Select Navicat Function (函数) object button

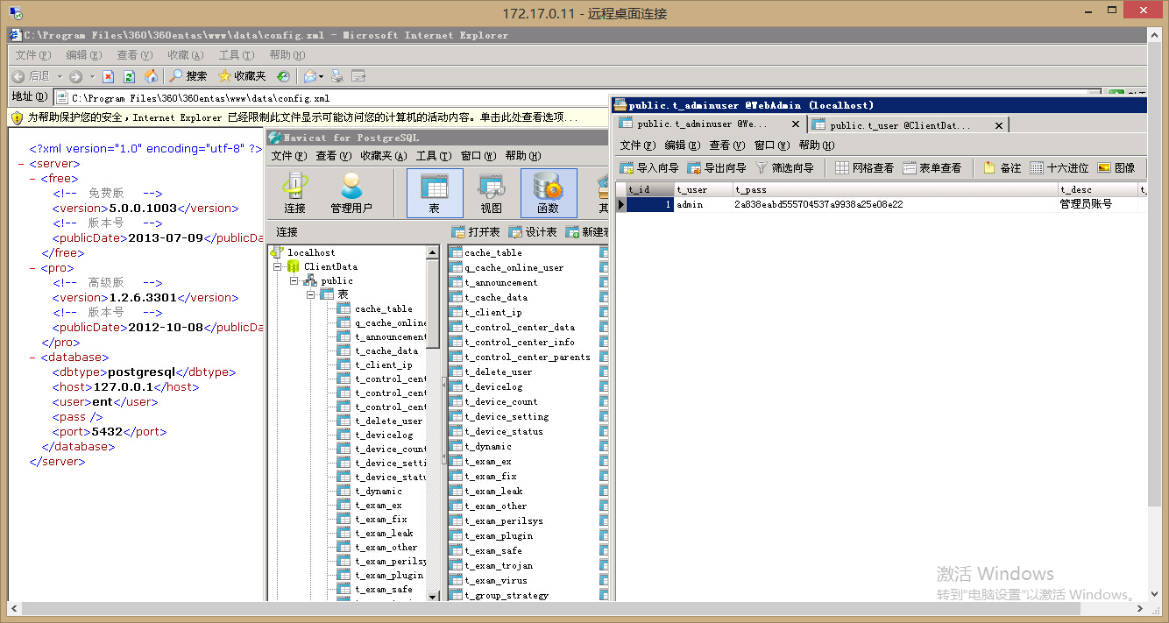(x=549, y=193)
